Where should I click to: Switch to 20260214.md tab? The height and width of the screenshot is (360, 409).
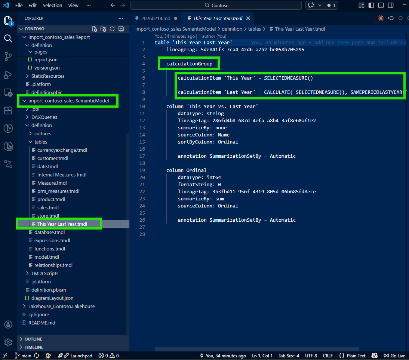point(156,18)
